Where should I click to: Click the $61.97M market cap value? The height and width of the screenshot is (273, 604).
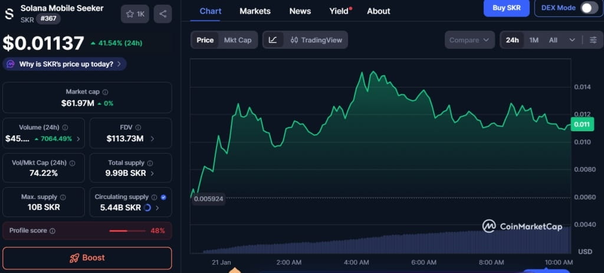77,104
